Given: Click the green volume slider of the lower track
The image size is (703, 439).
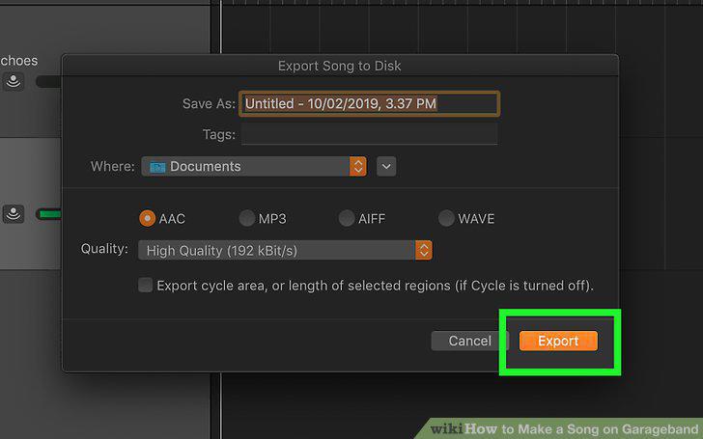Looking at the screenshot, I should 49,214.
